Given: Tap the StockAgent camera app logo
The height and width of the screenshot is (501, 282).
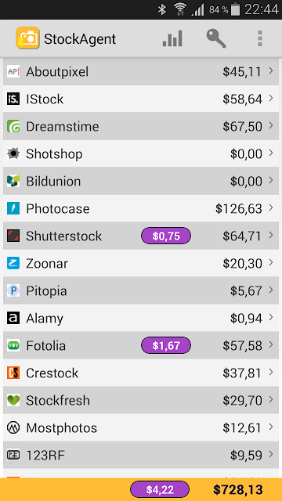Looking at the screenshot, I should point(28,38).
